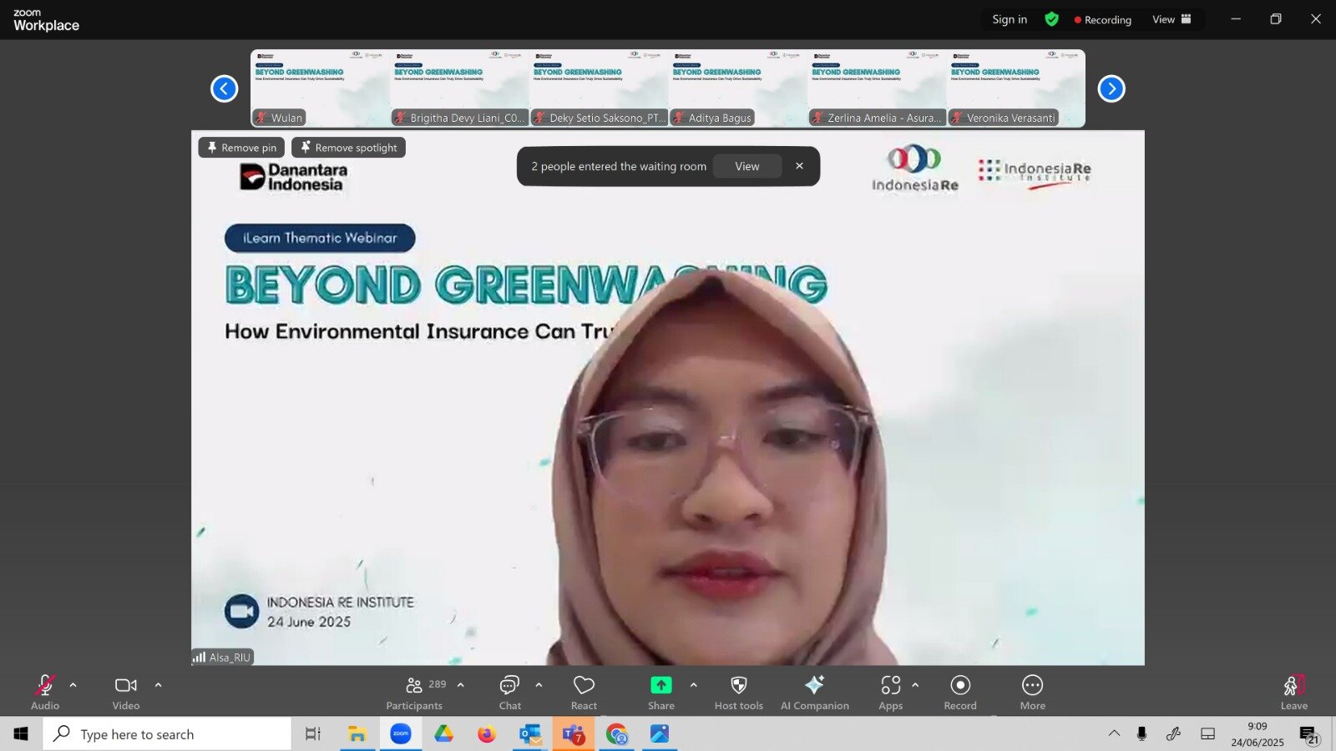Click the Record button
This screenshot has height=751, width=1336.
[x=960, y=693]
